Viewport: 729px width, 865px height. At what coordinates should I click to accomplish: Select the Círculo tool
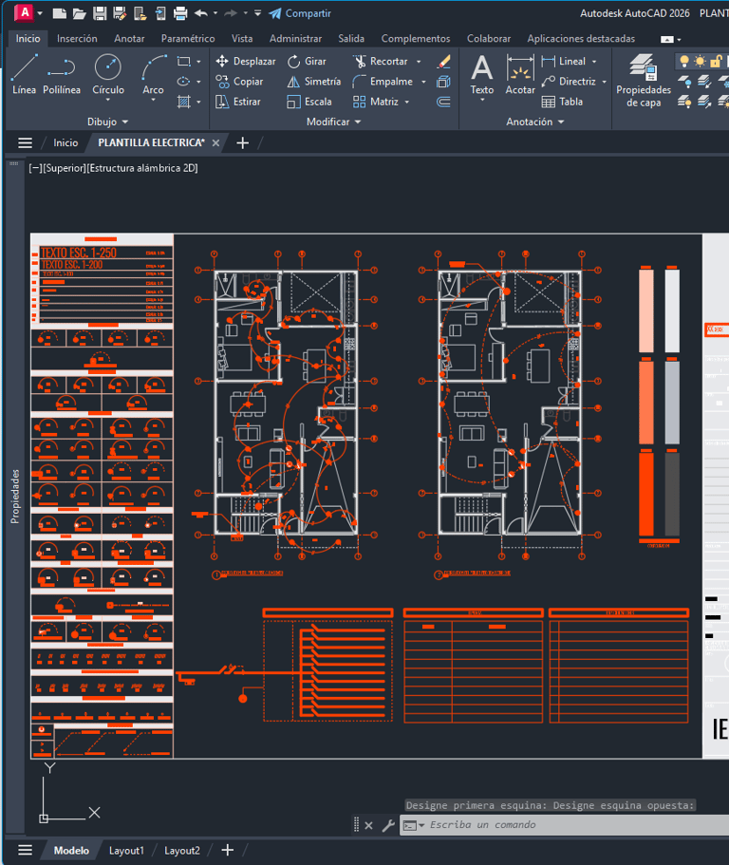(108, 75)
